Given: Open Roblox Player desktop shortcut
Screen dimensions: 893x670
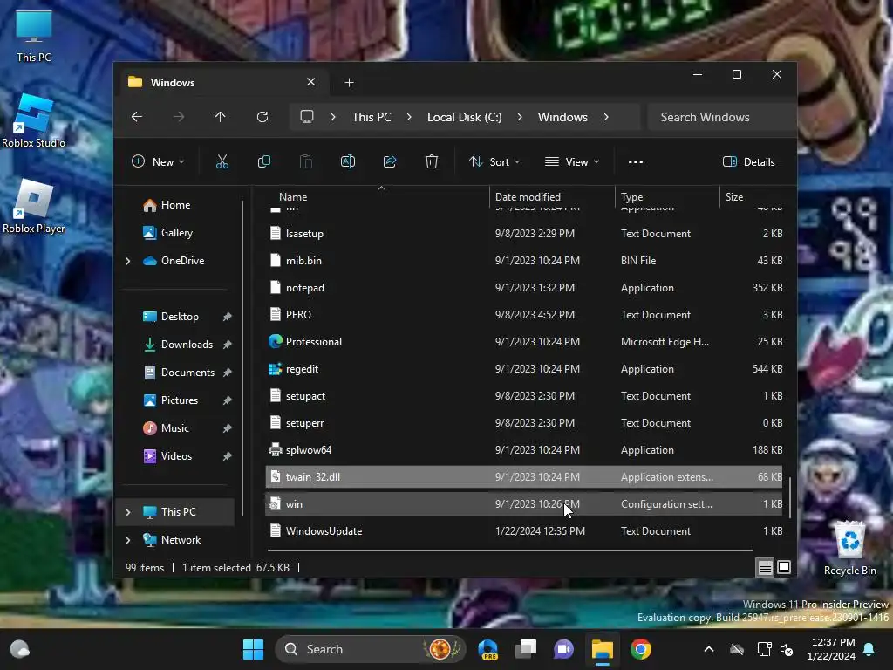Looking at the screenshot, I should point(34,207).
